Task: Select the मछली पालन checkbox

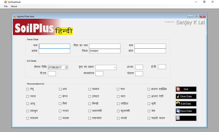Action: [x=149, y=118]
